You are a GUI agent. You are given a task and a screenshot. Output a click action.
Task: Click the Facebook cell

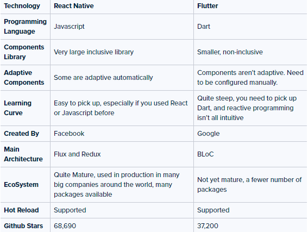69,134
